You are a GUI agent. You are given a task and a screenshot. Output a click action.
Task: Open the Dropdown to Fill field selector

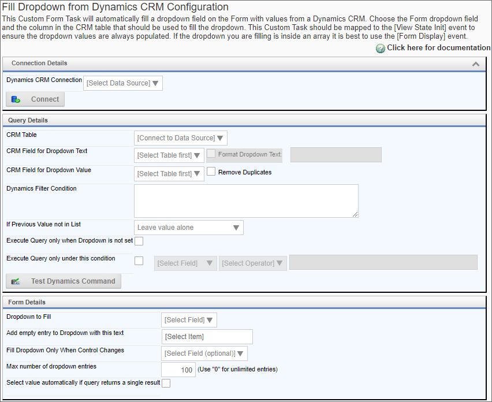[x=189, y=320]
